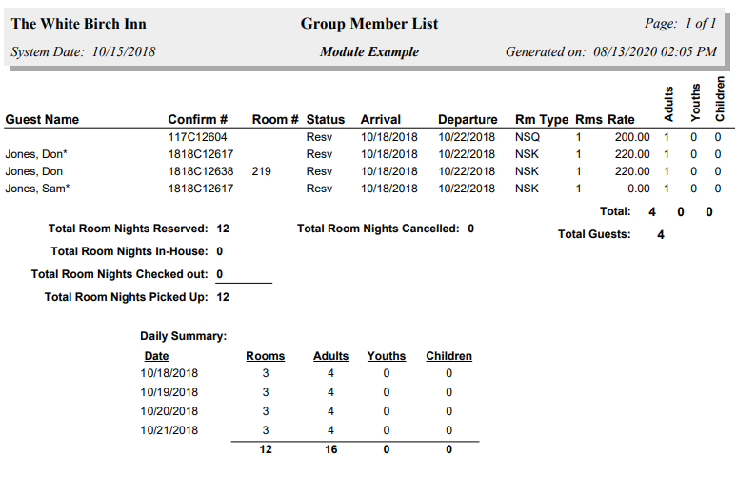
Task: Click the Page 1 of 1 indicator
Action: [x=680, y=24]
